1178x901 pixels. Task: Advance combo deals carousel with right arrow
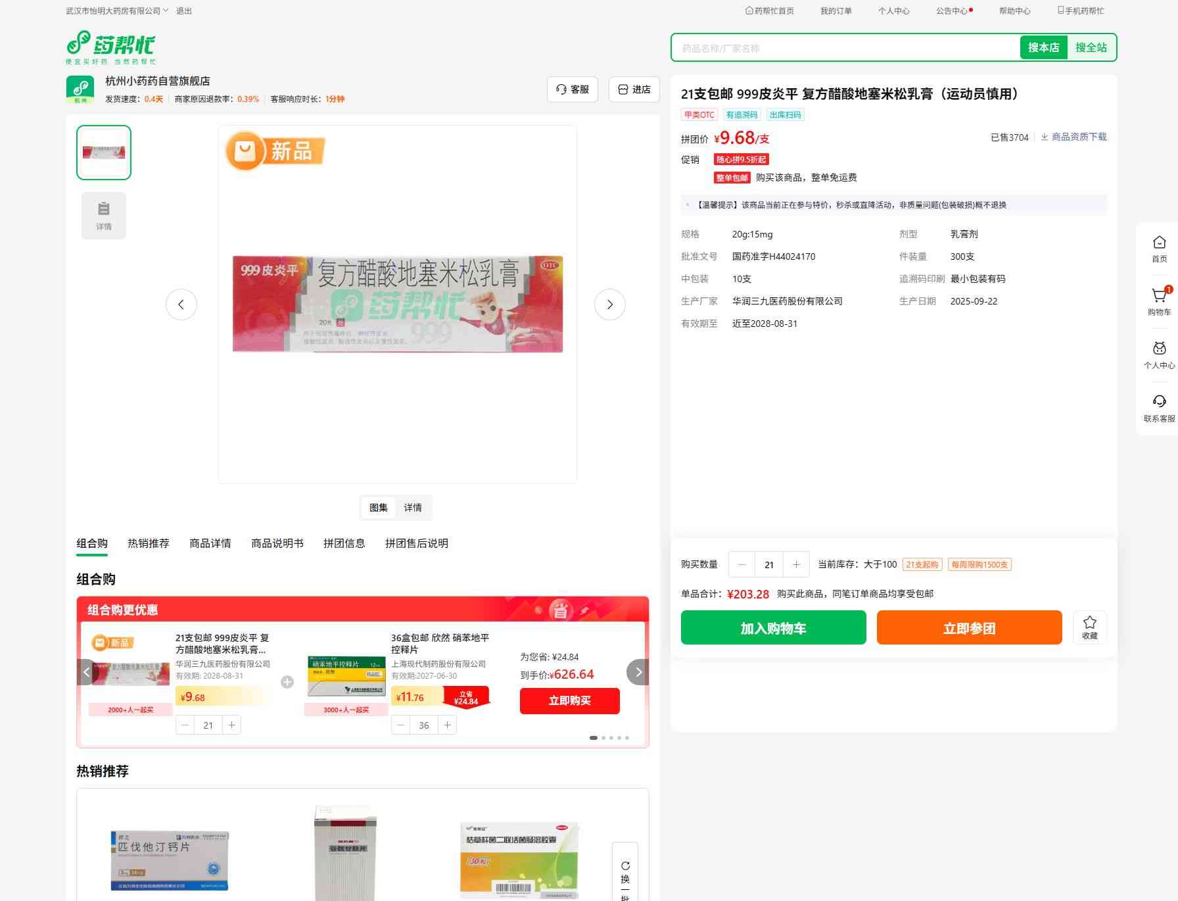(638, 672)
